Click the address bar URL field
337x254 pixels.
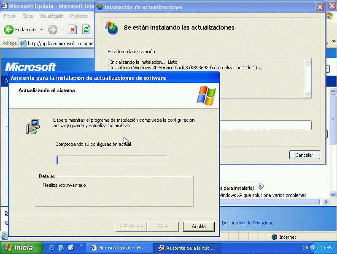(59, 43)
